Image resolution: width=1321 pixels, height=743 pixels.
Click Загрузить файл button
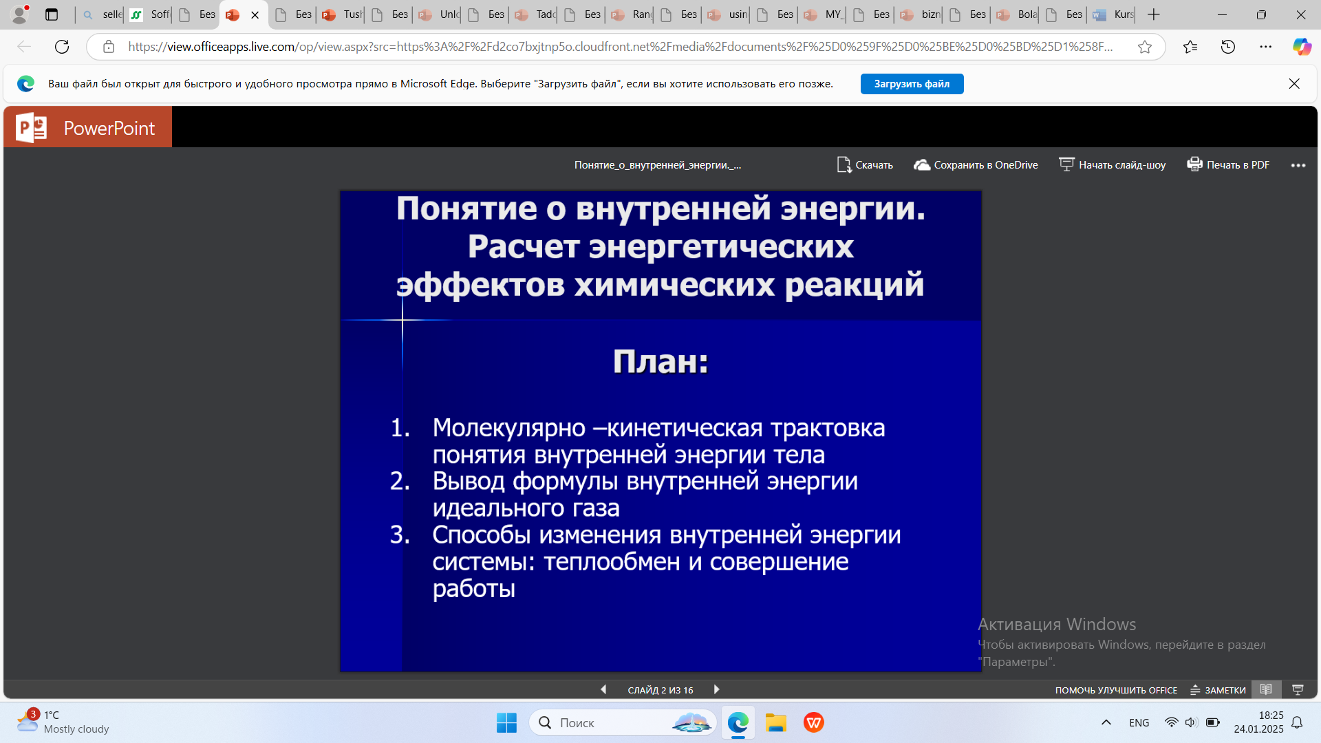coord(912,84)
